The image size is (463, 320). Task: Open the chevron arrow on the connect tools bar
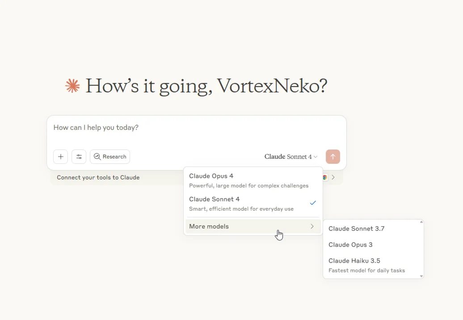[333, 177]
